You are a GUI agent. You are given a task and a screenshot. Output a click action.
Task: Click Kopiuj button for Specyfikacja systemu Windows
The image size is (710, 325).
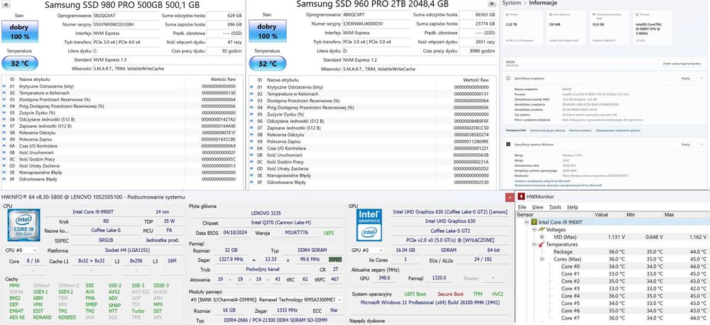click(x=686, y=144)
